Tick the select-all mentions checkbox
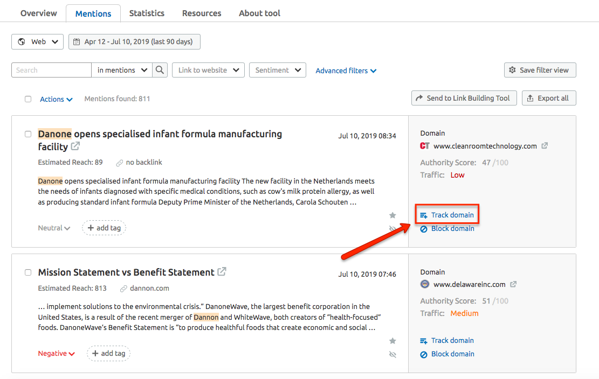 click(x=28, y=99)
